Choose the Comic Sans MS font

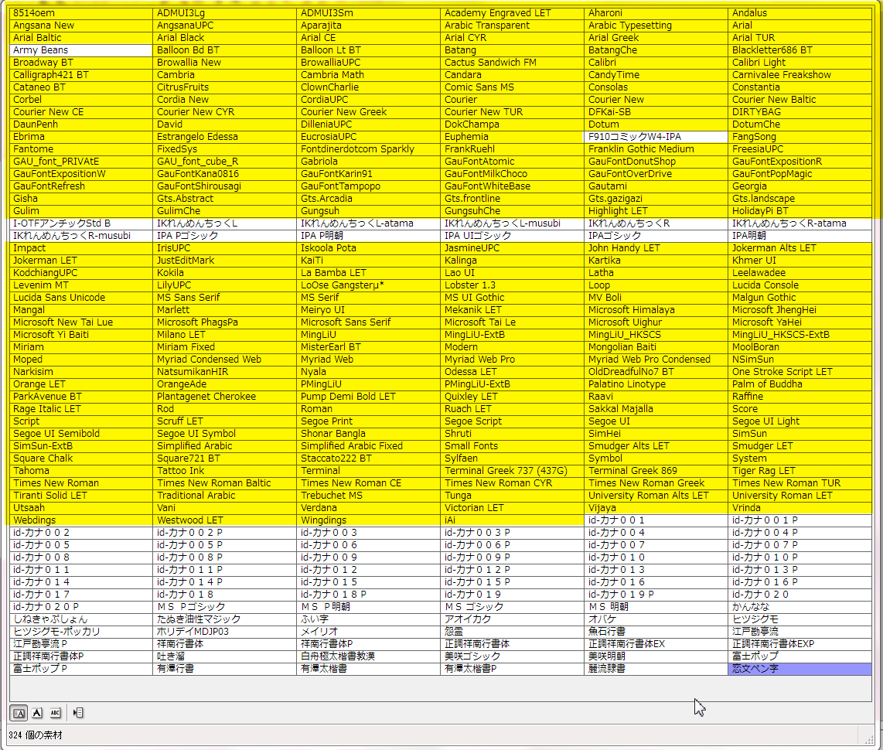[513, 87]
